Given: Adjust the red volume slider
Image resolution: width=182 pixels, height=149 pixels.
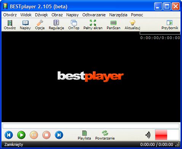Looking at the screenshot, I should (x=167, y=135).
